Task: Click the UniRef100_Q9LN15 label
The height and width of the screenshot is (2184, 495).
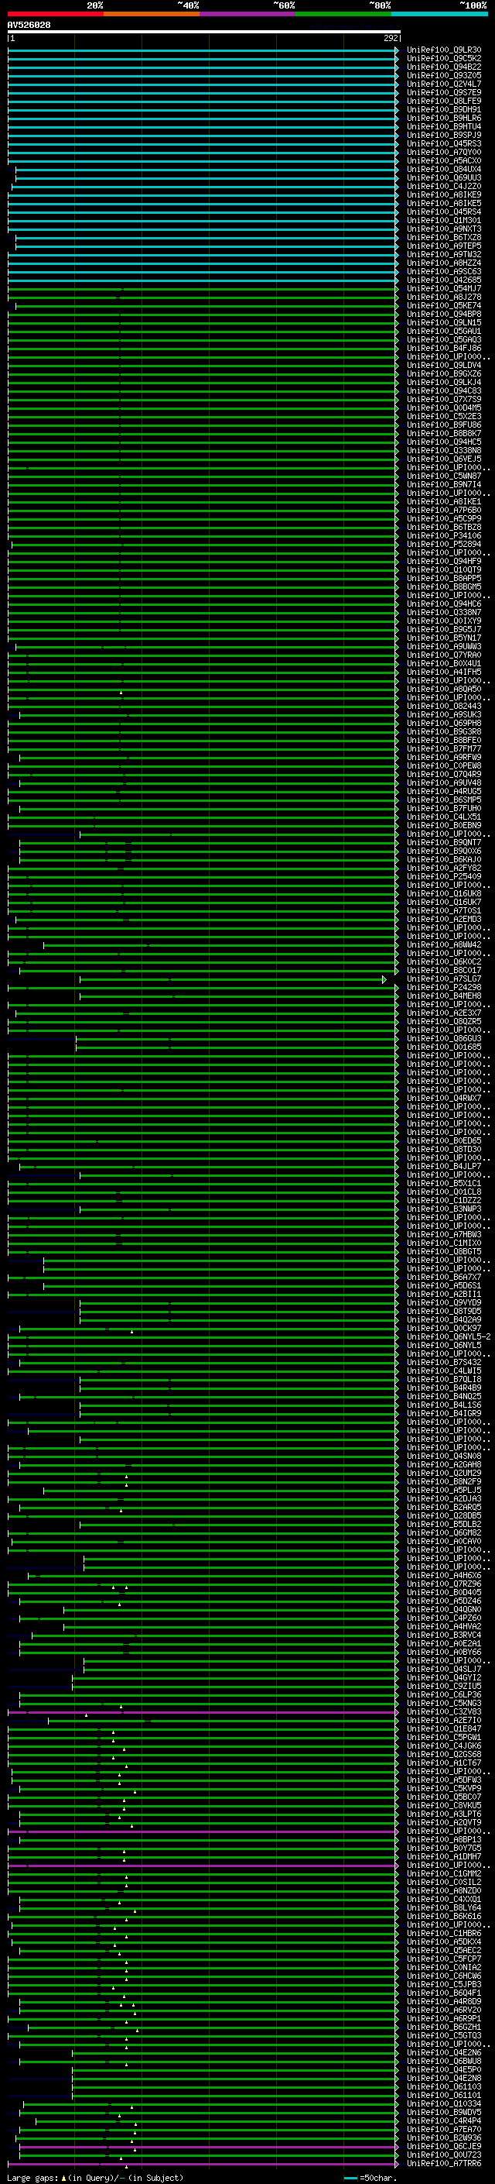Action: point(444,323)
